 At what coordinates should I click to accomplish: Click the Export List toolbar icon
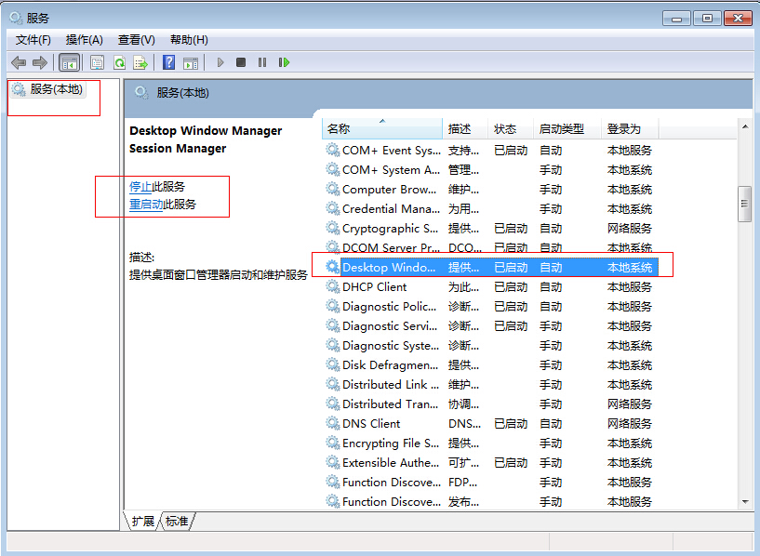pos(141,62)
